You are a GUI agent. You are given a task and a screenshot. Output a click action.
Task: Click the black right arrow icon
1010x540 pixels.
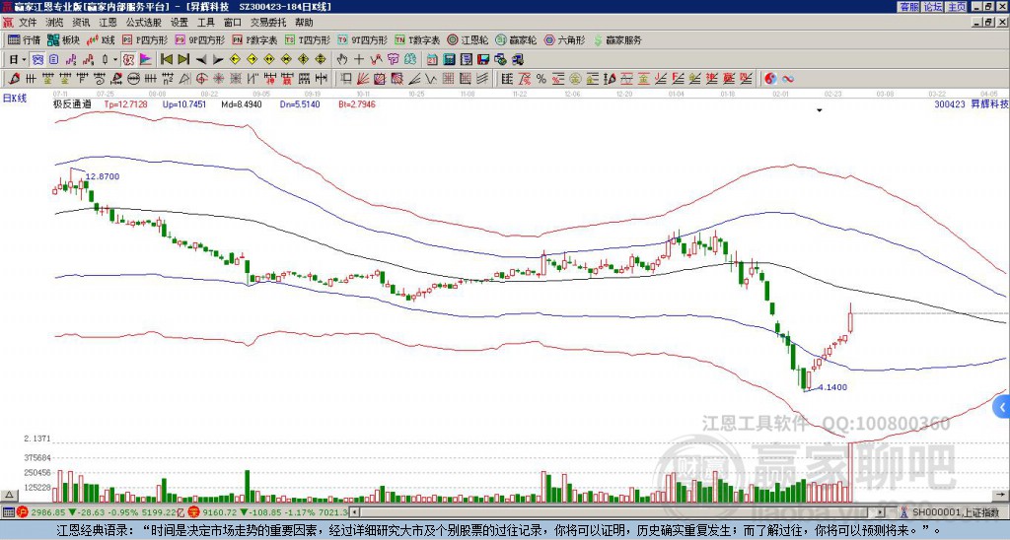pos(218,60)
